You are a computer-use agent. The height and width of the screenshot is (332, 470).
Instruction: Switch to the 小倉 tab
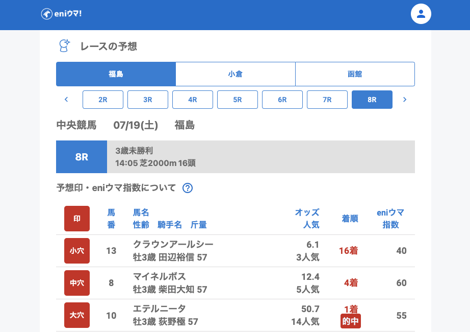236,74
